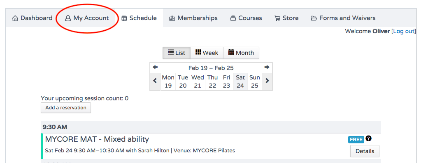Open the Store tab
Viewport: 421px width, 163px height.
pyautogui.click(x=286, y=18)
